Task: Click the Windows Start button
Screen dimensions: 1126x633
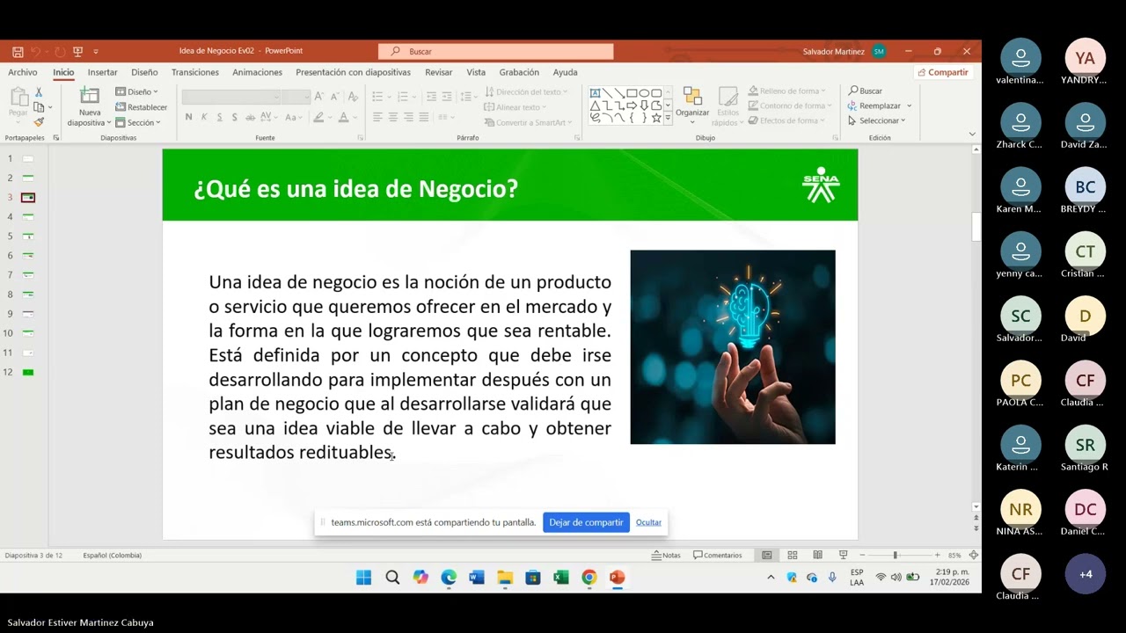Action: pos(363,578)
